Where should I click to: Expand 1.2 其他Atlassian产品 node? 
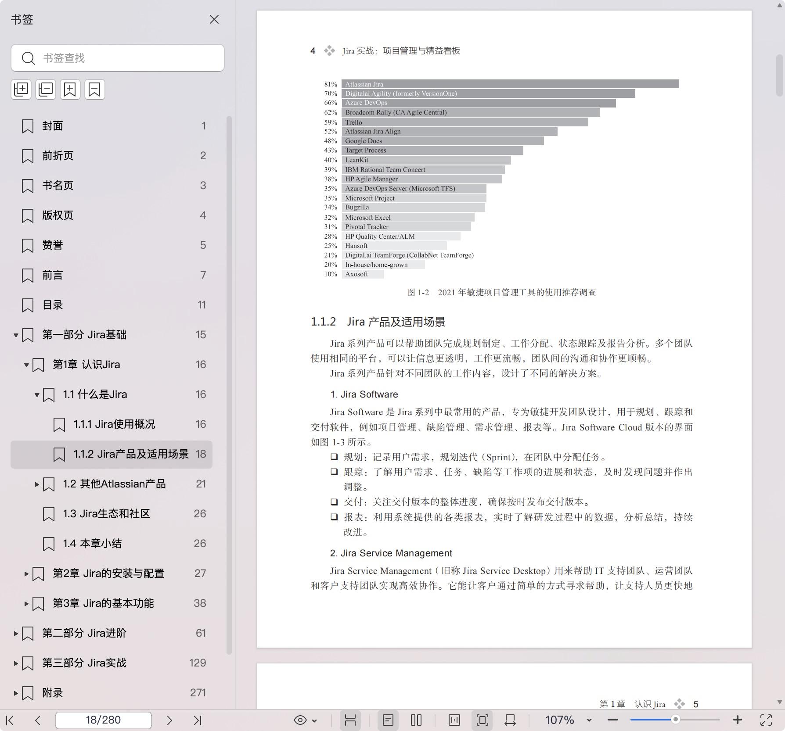(37, 484)
